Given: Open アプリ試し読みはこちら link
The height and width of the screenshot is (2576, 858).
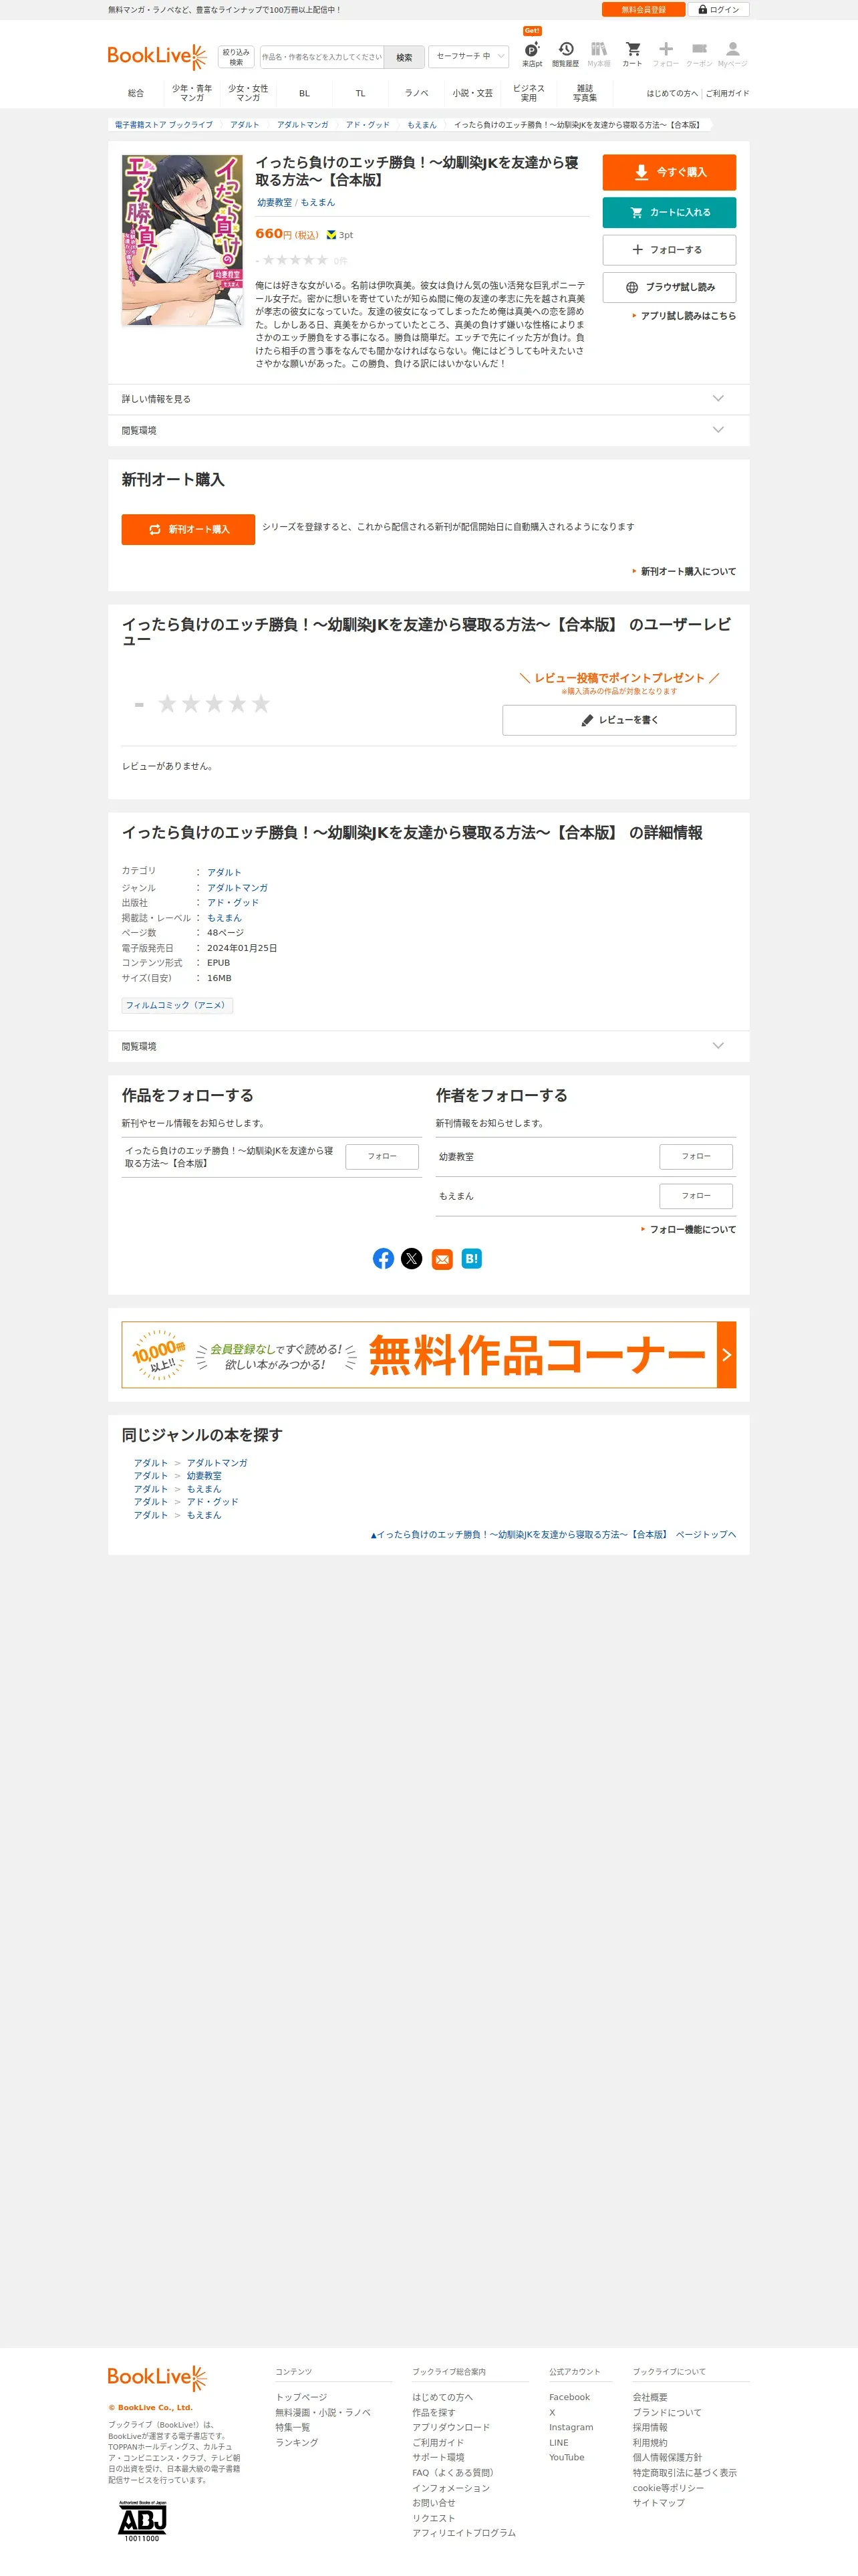Looking at the screenshot, I should click(x=687, y=316).
